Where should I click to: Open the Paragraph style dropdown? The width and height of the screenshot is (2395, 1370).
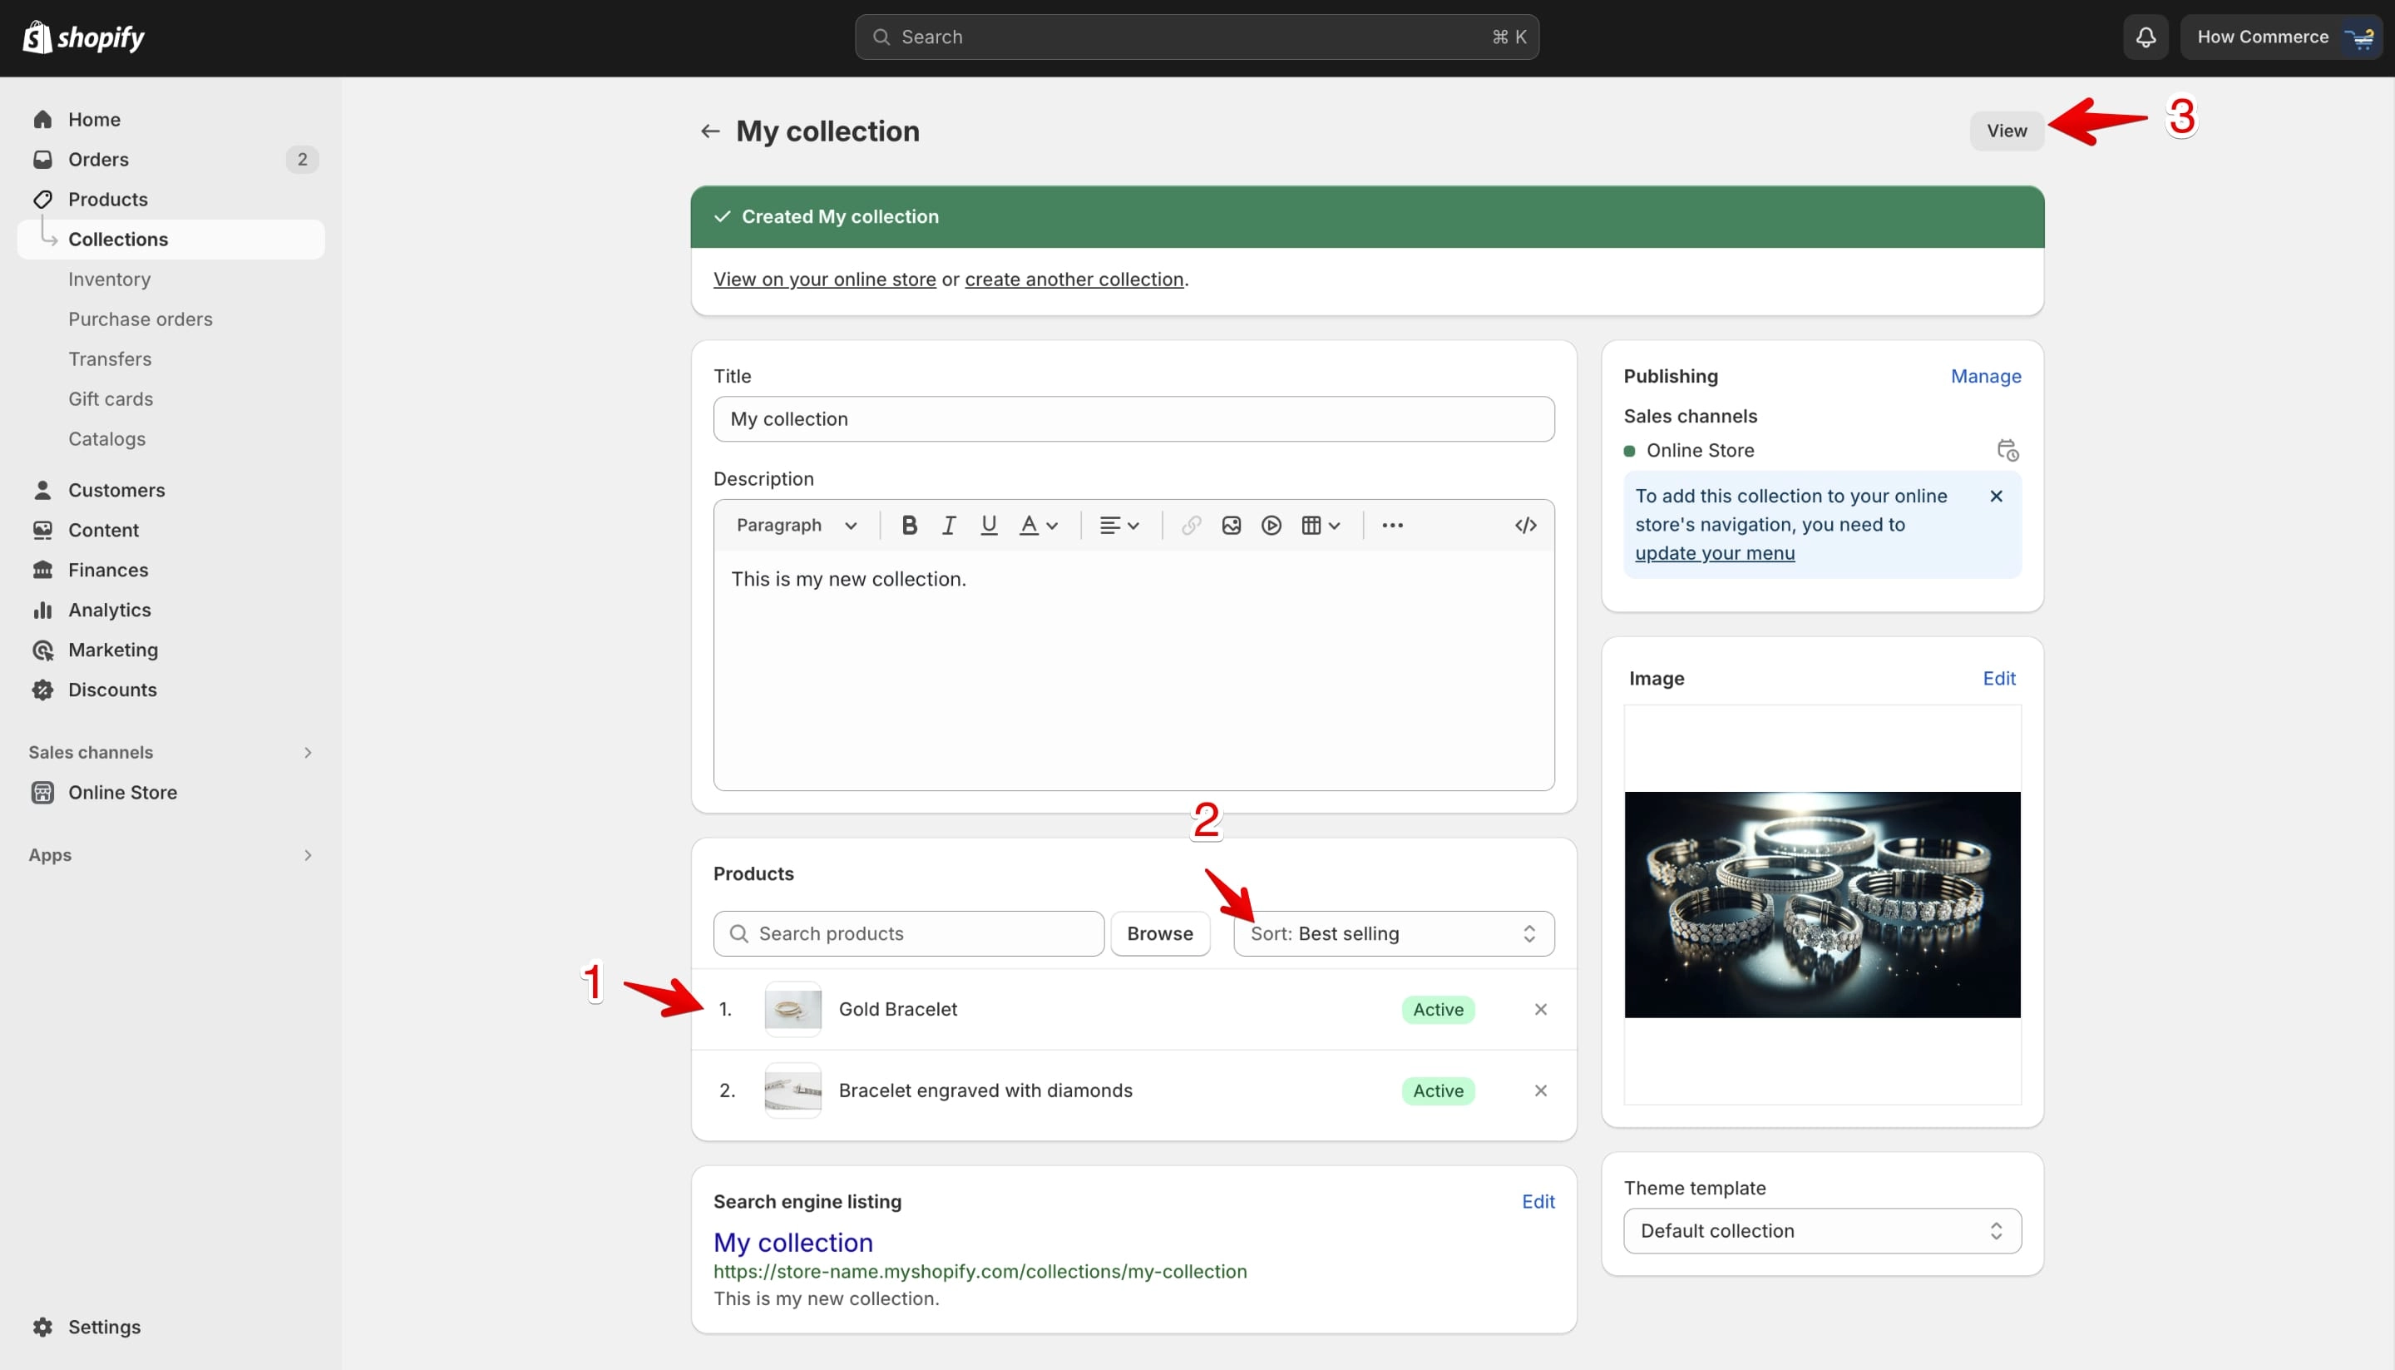pos(797,525)
